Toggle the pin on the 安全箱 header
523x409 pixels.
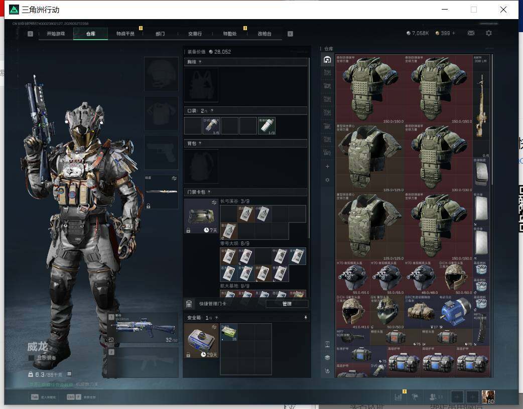pyautogui.click(x=305, y=318)
